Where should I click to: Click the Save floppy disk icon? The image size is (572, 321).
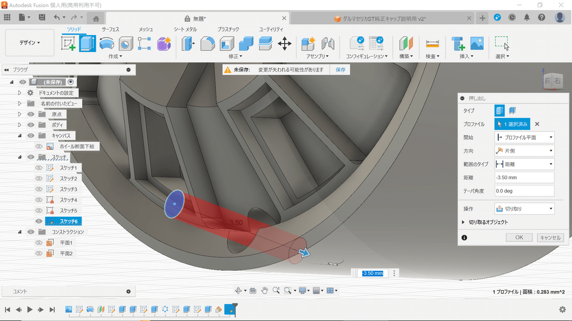[x=42, y=18]
